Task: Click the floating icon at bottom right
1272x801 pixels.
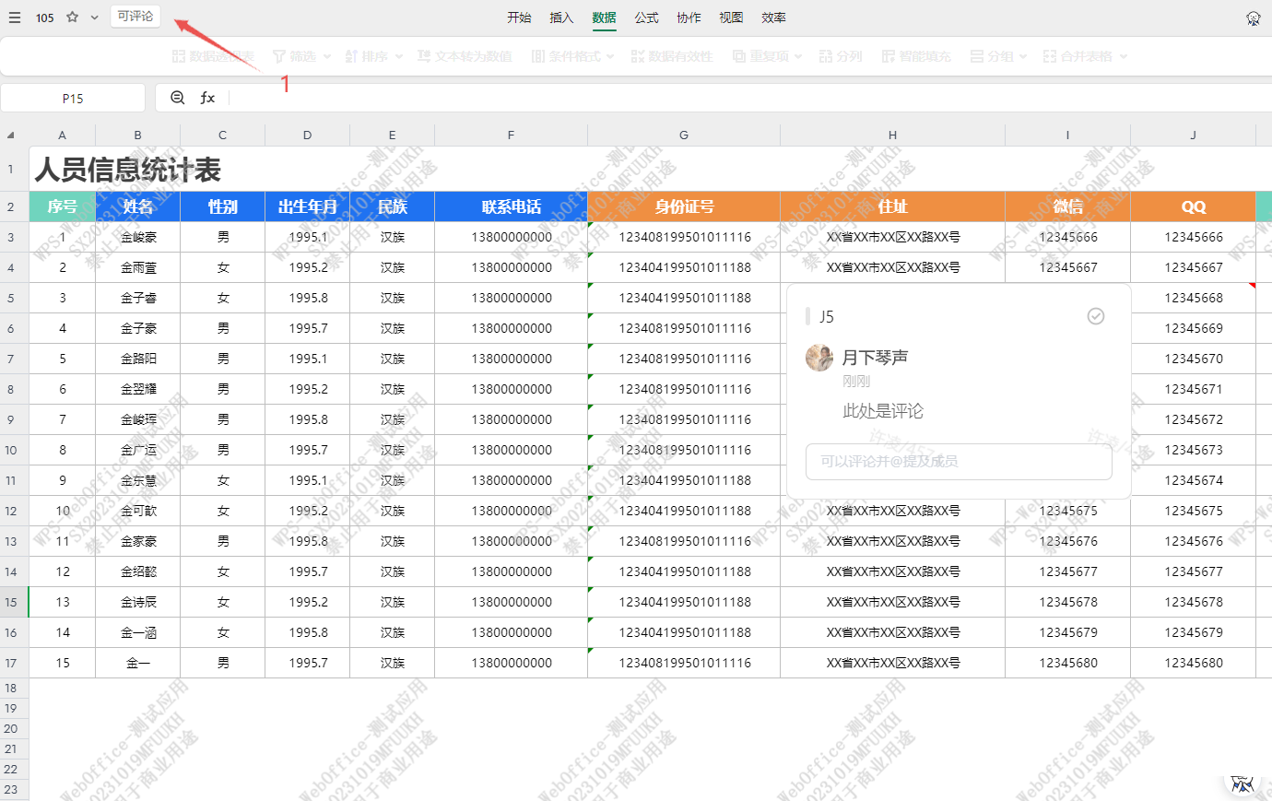Action: pos(1242,783)
